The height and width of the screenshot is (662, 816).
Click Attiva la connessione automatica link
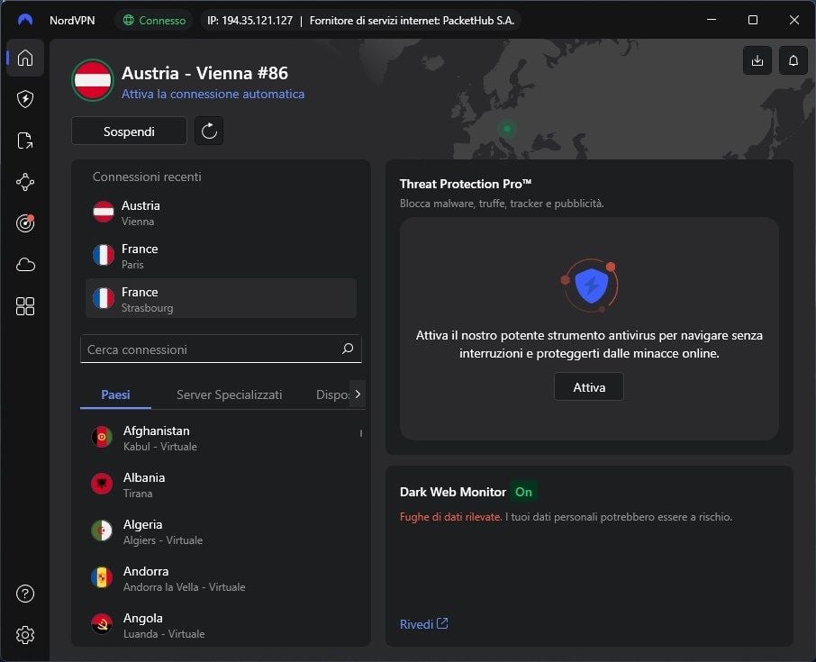click(x=213, y=94)
